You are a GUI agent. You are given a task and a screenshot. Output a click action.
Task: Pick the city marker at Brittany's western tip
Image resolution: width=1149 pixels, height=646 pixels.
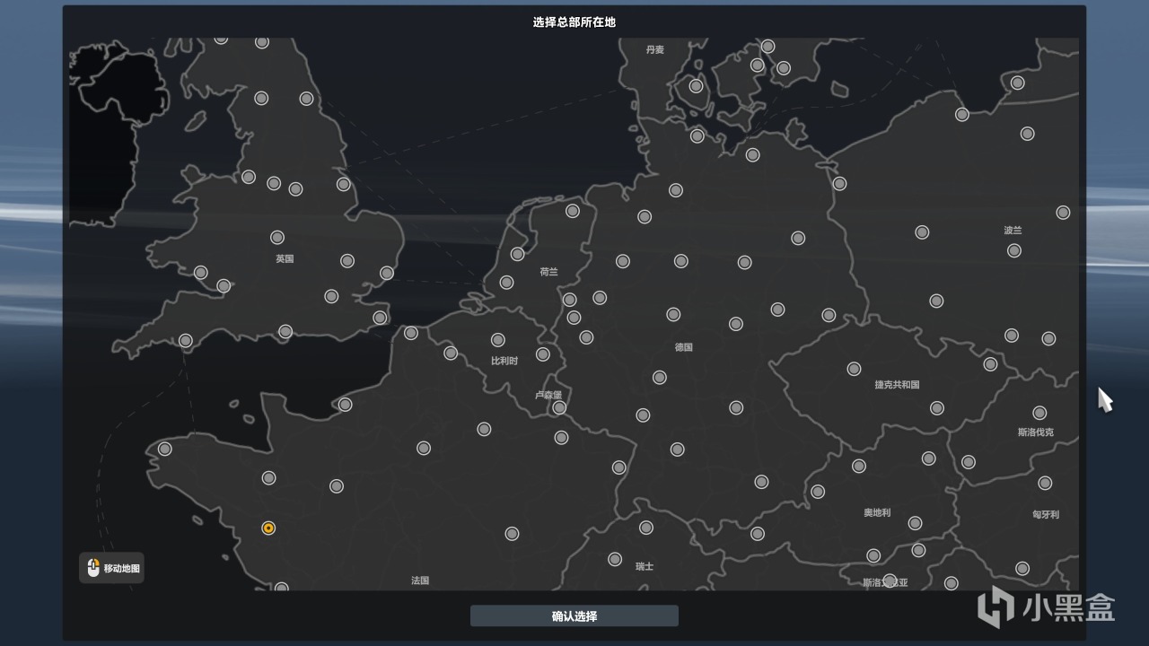click(165, 449)
